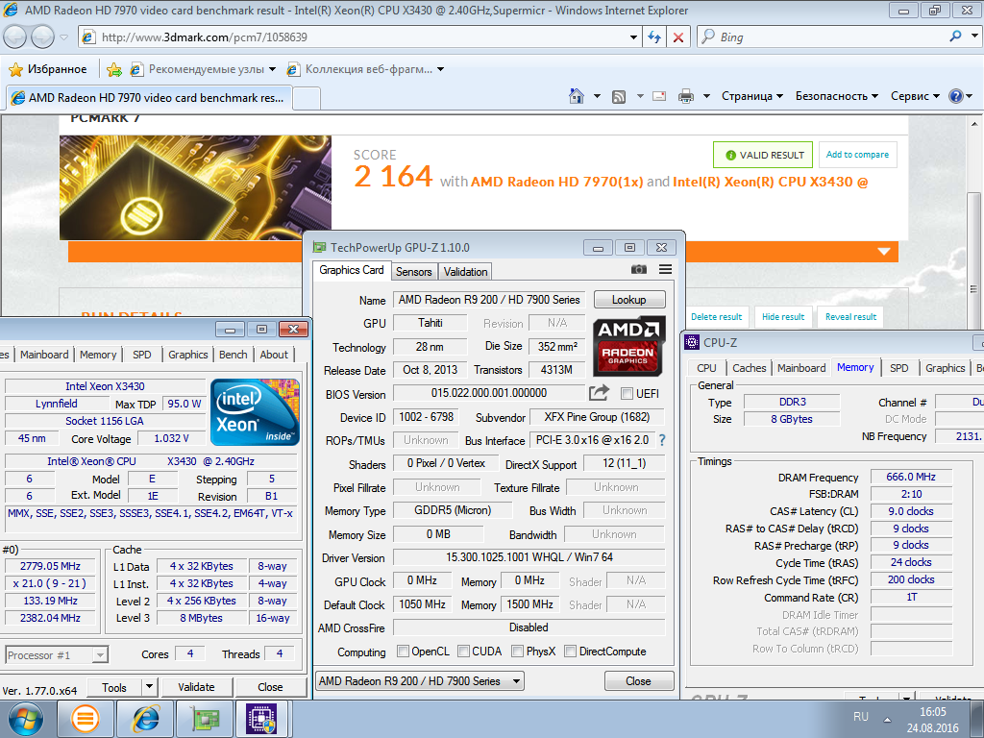The height and width of the screenshot is (738, 984).
Task: Open Bench tab in left CPU-Z window
Action: [233, 355]
